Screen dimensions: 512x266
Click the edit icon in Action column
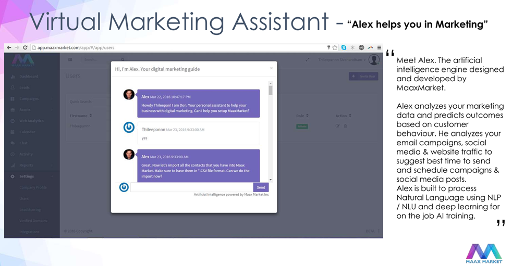(337, 126)
